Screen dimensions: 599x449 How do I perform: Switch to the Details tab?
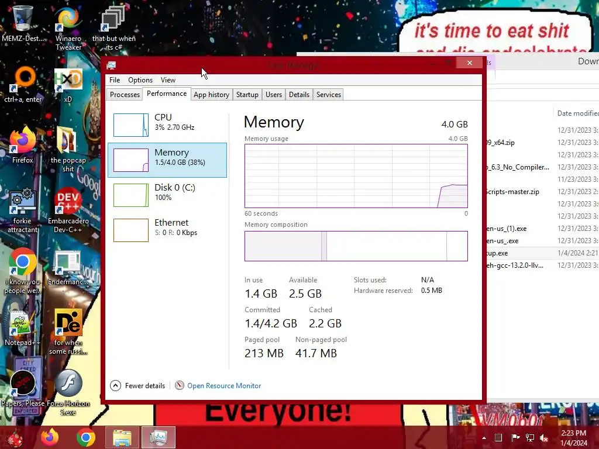tap(299, 95)
